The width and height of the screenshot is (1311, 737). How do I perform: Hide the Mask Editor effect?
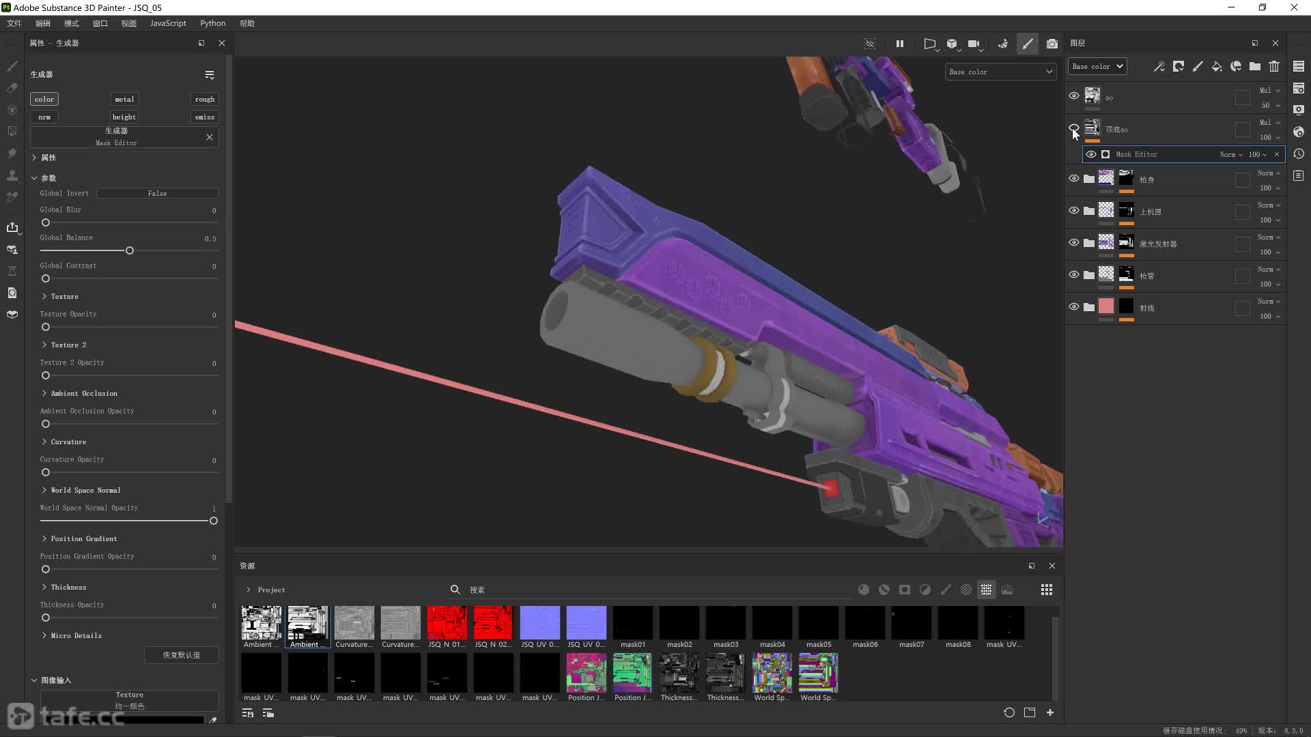(1091, 154)
